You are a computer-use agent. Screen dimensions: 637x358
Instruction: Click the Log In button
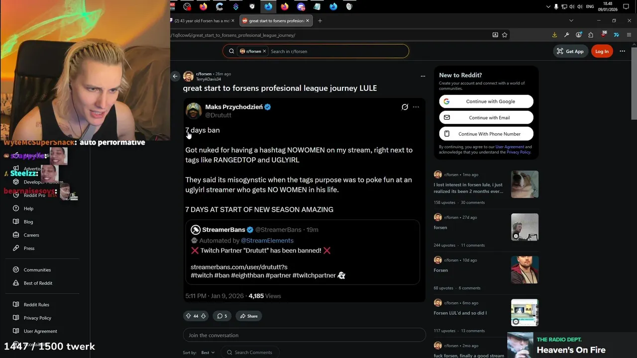(602, 51)
